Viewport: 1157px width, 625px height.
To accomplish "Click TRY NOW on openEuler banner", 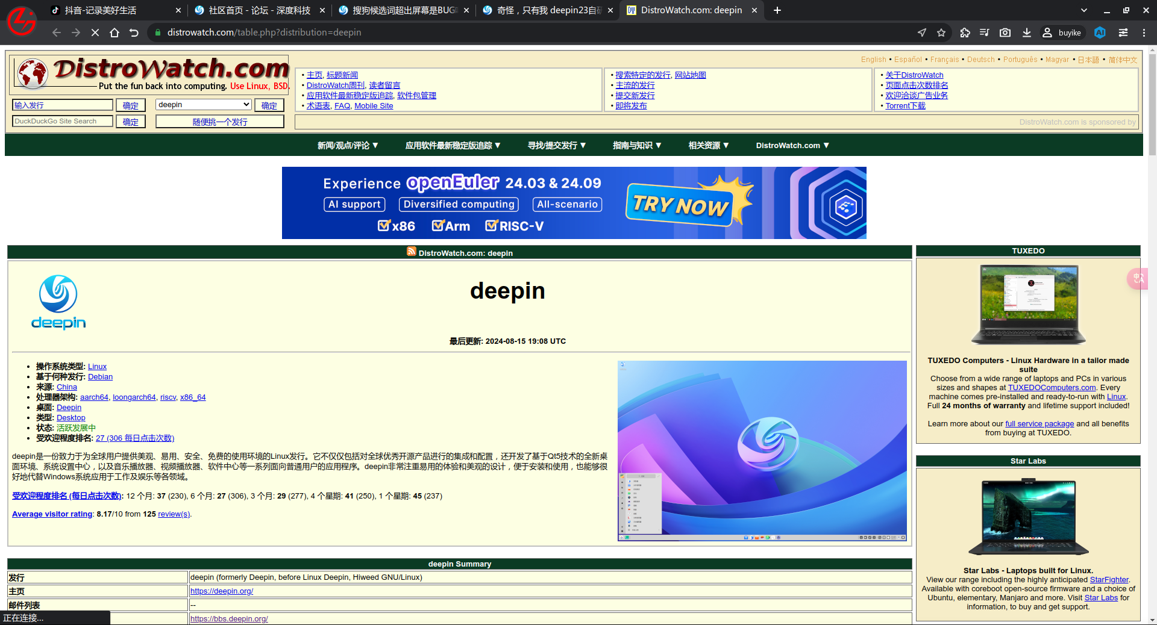I will [681, 205].
